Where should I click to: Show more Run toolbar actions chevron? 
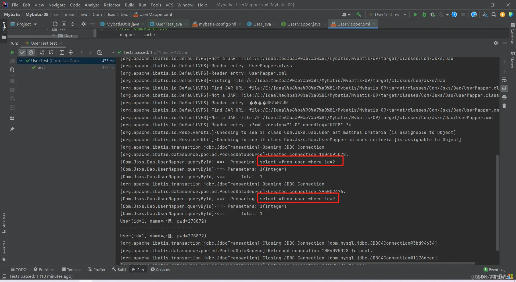pos(112,52)
